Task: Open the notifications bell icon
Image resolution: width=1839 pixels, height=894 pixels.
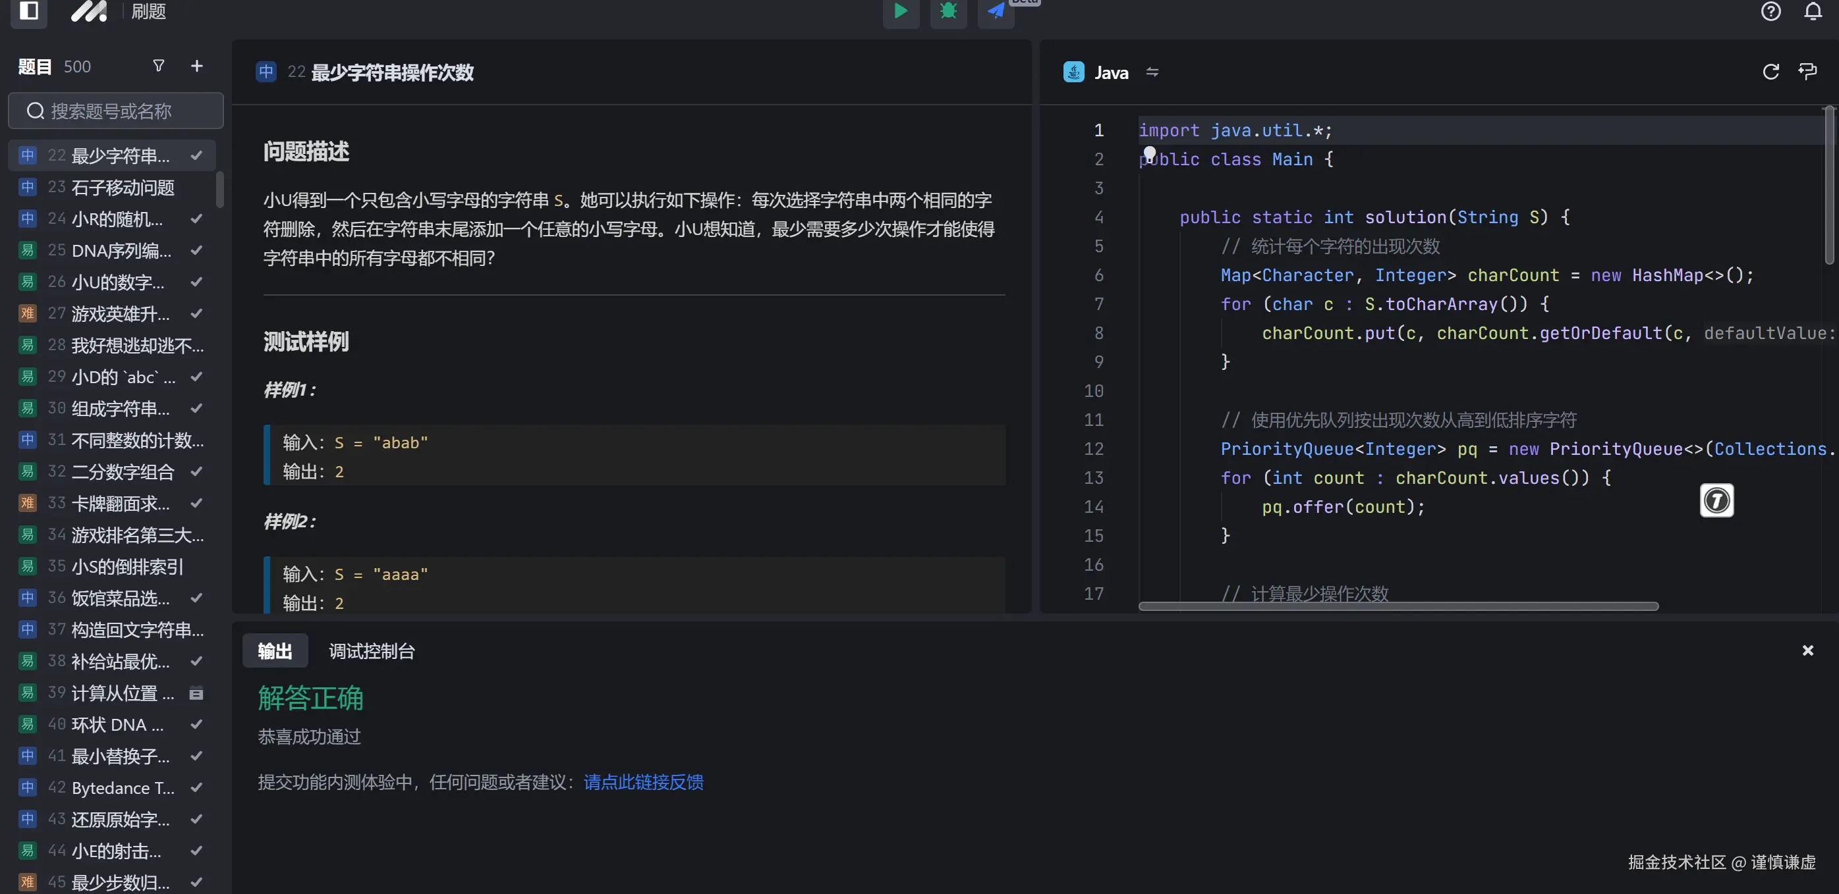Action: point(1813,11)
